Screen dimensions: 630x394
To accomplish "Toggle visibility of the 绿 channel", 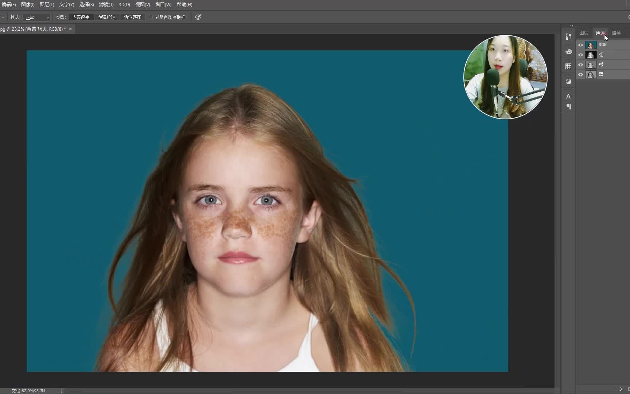I will [580, 65].
